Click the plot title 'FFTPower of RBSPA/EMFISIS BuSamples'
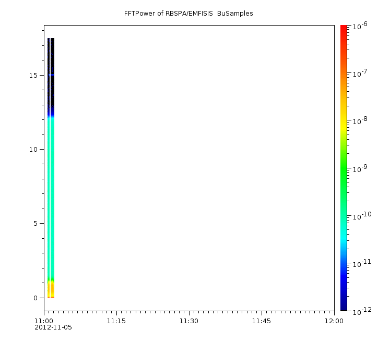This screenshot has width=378, height=342. tap(188, 14)
